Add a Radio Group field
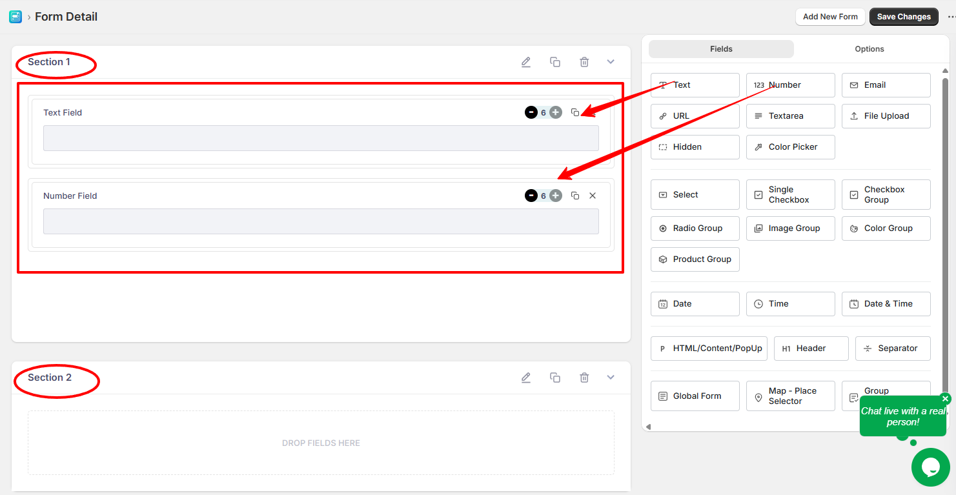The width and height of the screenshot is (956, 495). [x=695, y=228]
